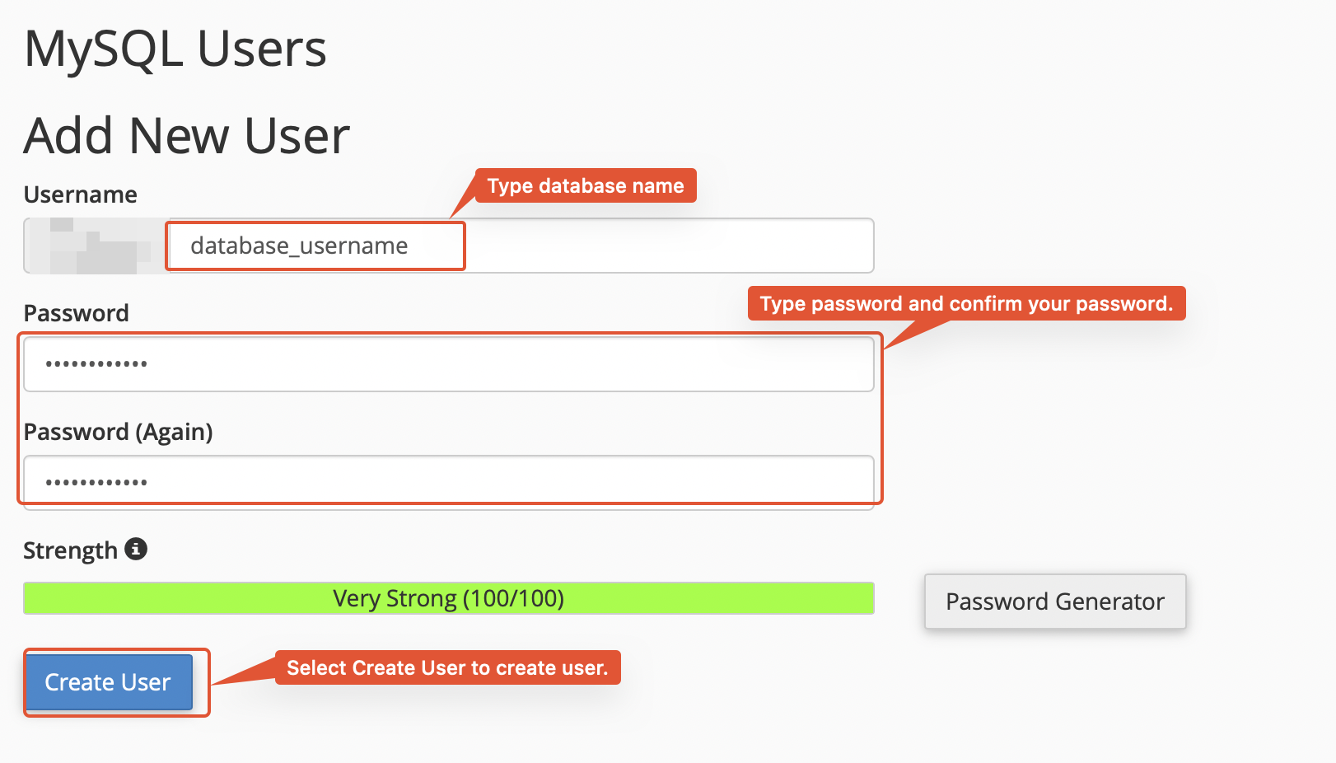Select the blurred username prefix box
The image size is (1336, 763).
click(x=95, y=246)
